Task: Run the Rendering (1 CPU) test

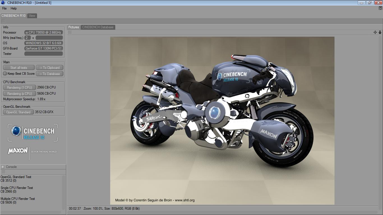Action: point(20,88)
